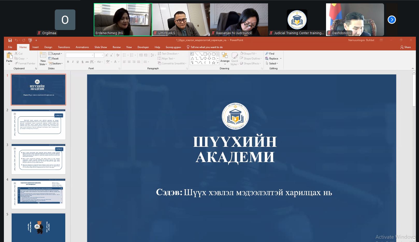
Task: Click Start From Beginning presentation icon
Action: tap(30, 40)
